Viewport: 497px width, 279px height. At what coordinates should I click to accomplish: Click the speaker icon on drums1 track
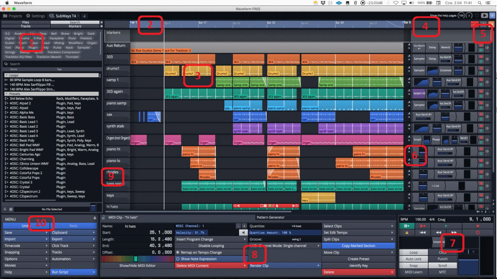487,70
